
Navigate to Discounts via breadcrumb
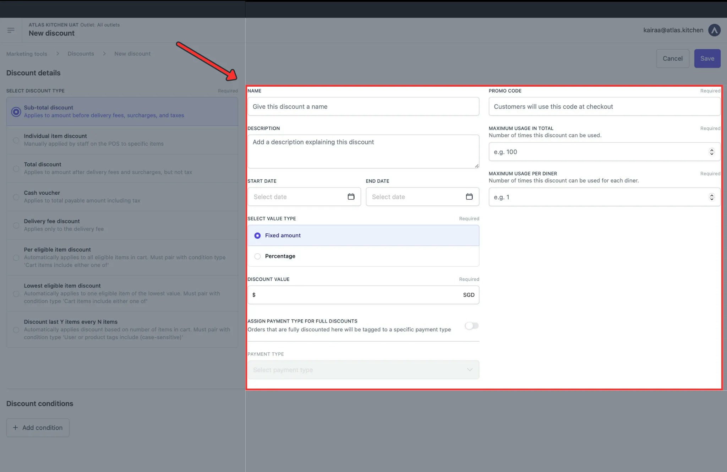[x=81, y=54]
